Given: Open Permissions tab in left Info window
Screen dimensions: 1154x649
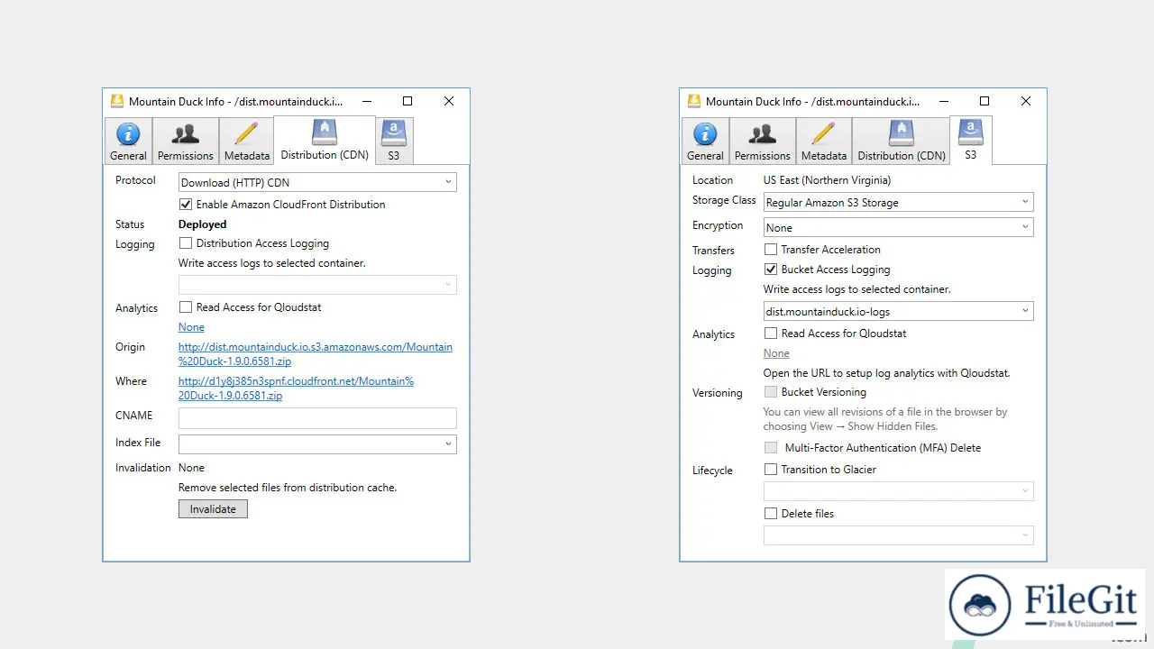Looking at the screenshot, I should pos(186,142).
